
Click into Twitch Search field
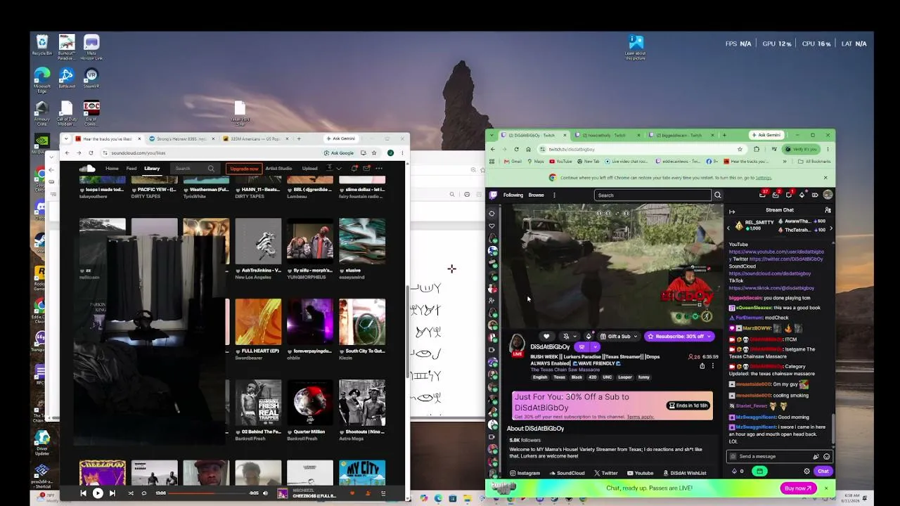pyautogui.click(x=653, y=195)
